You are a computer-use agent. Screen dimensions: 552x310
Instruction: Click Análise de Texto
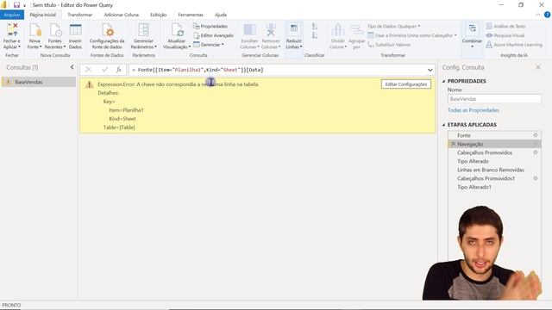pos(506,27)
